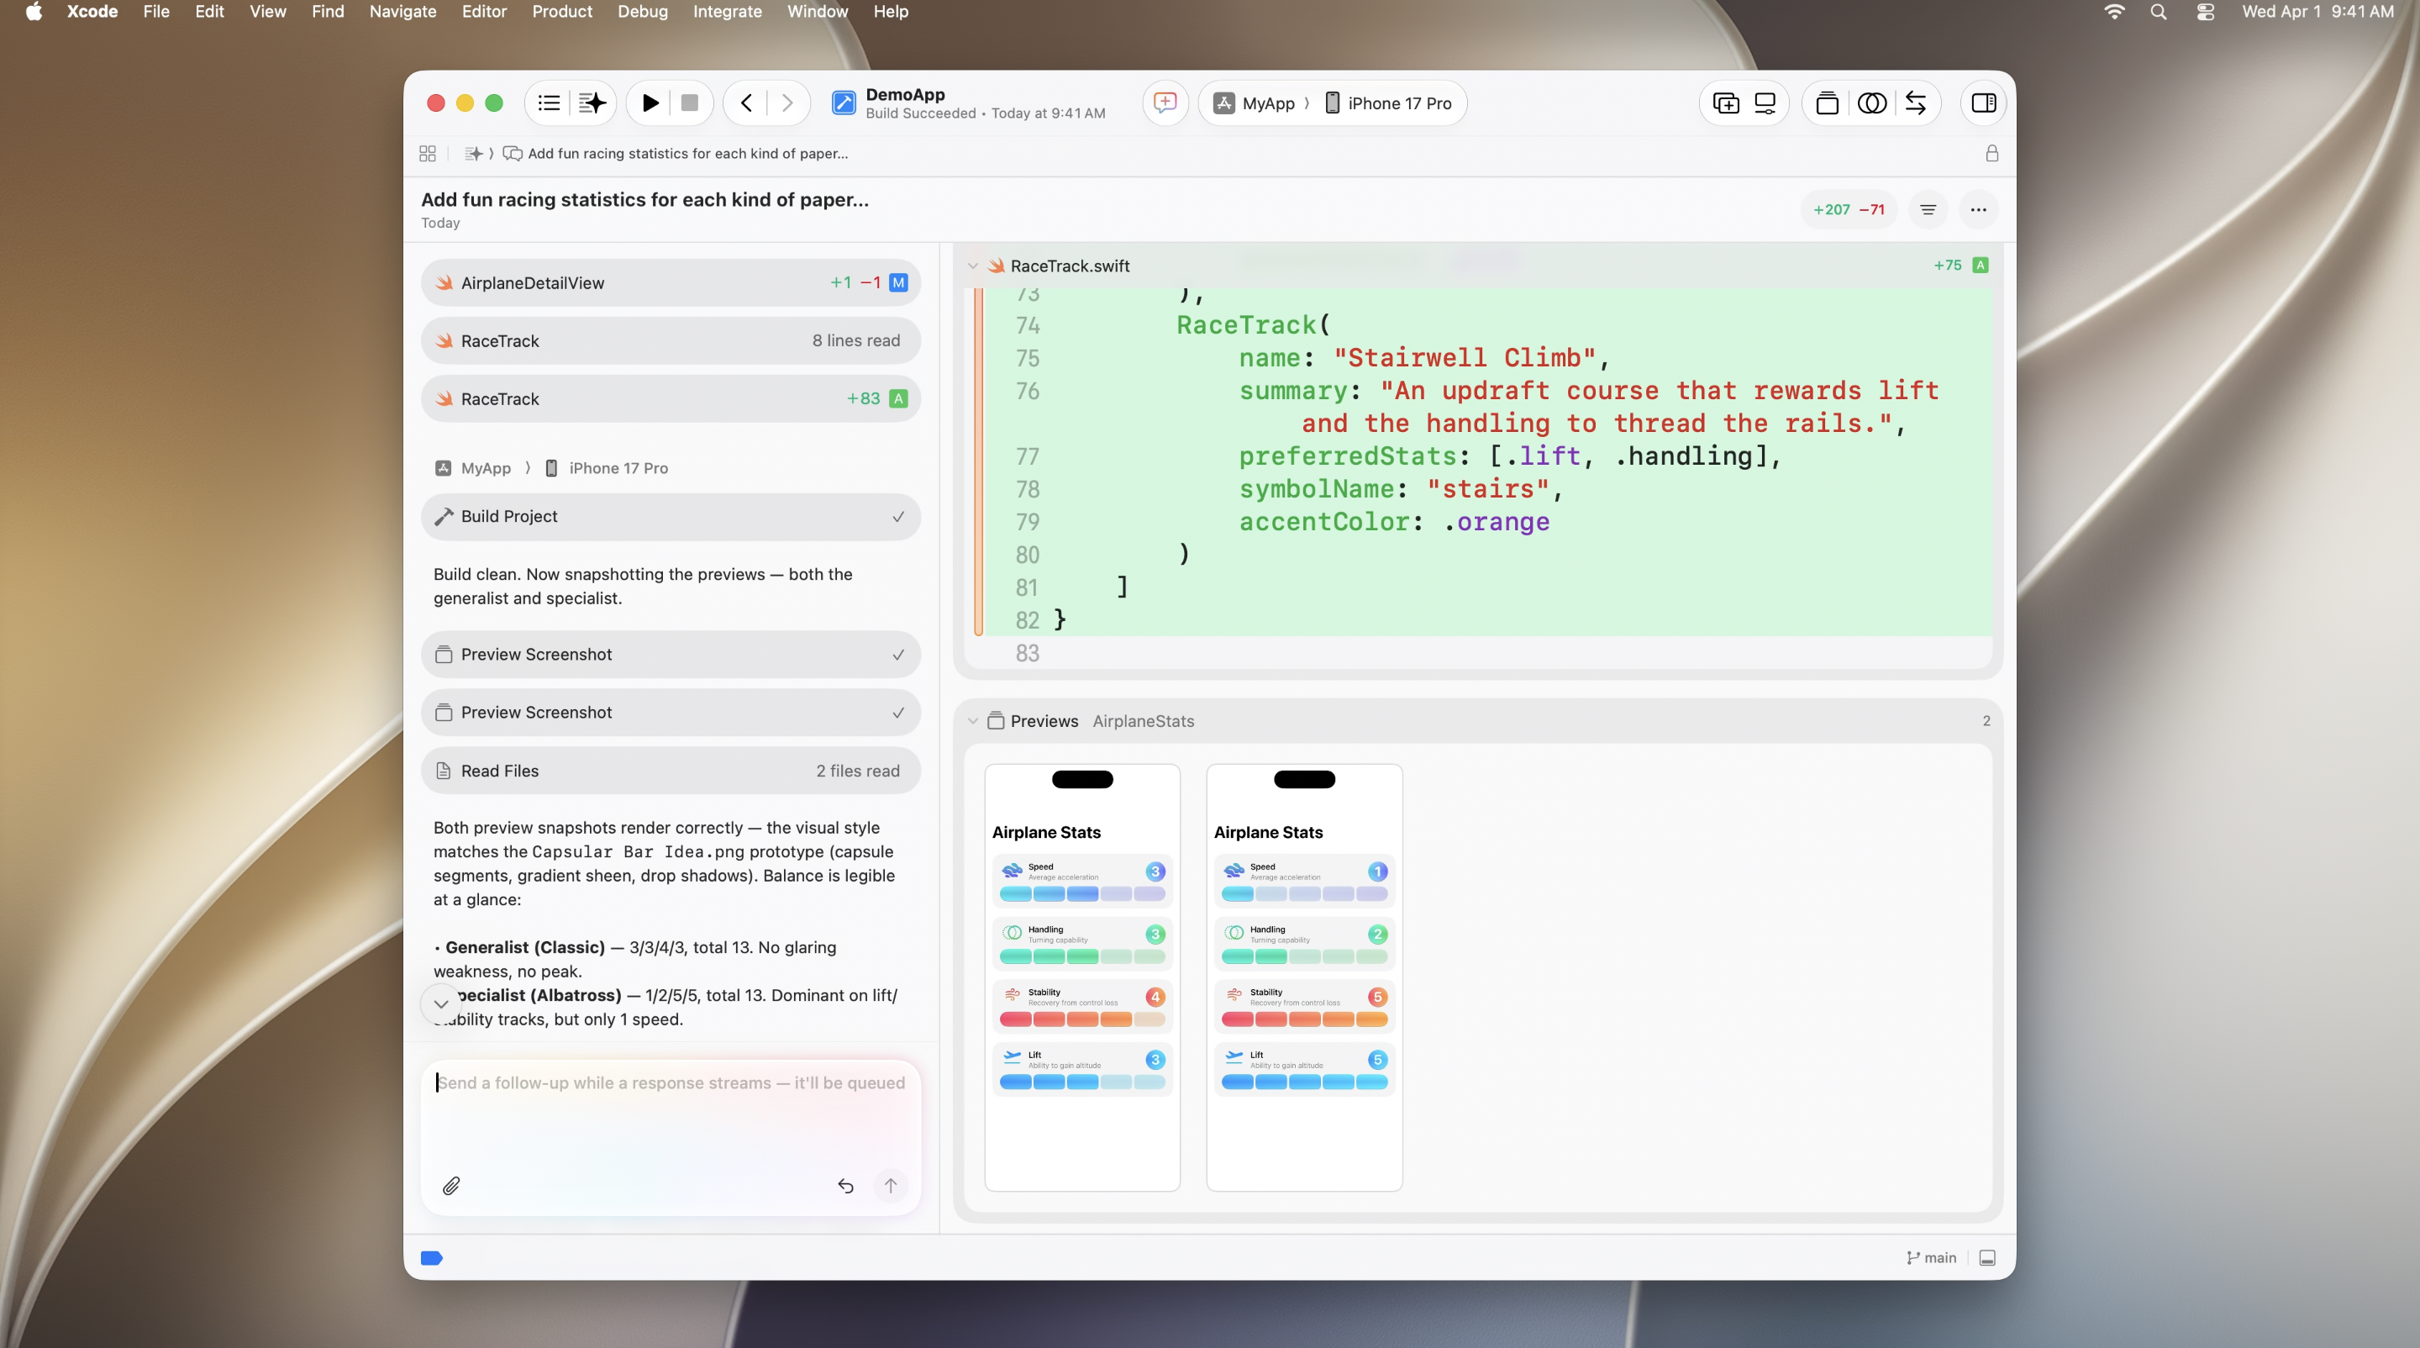The image size is (2420, 1348).
Task: Open the Navigate menu
Action: pos(402,11)
